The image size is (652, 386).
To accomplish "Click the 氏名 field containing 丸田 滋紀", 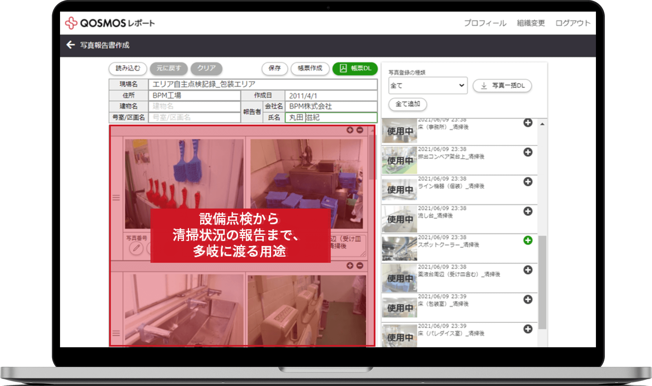I will tap(331, 117).
